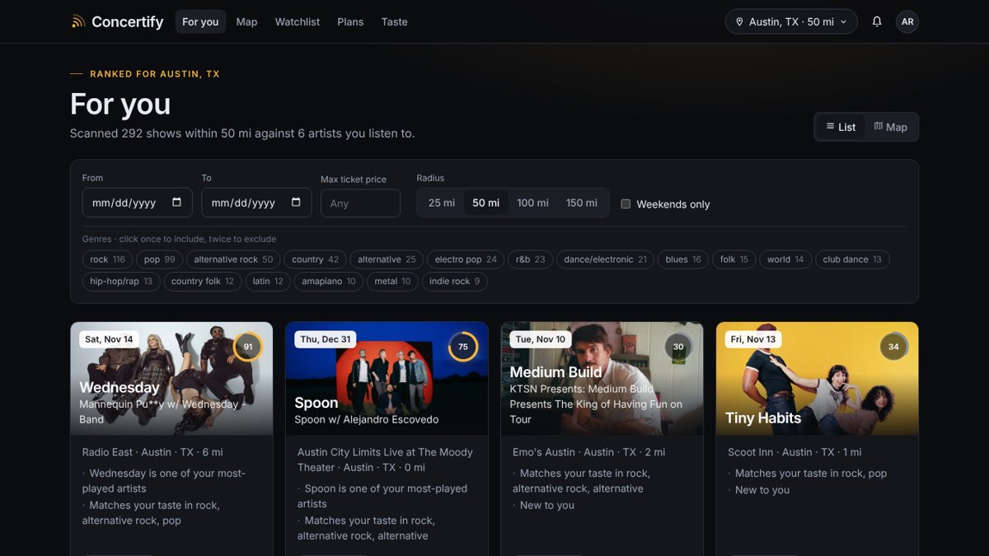Switch to Map view button
Viewport: 989px width, 556px height.
pyautogui.click(x=890, y=127)
